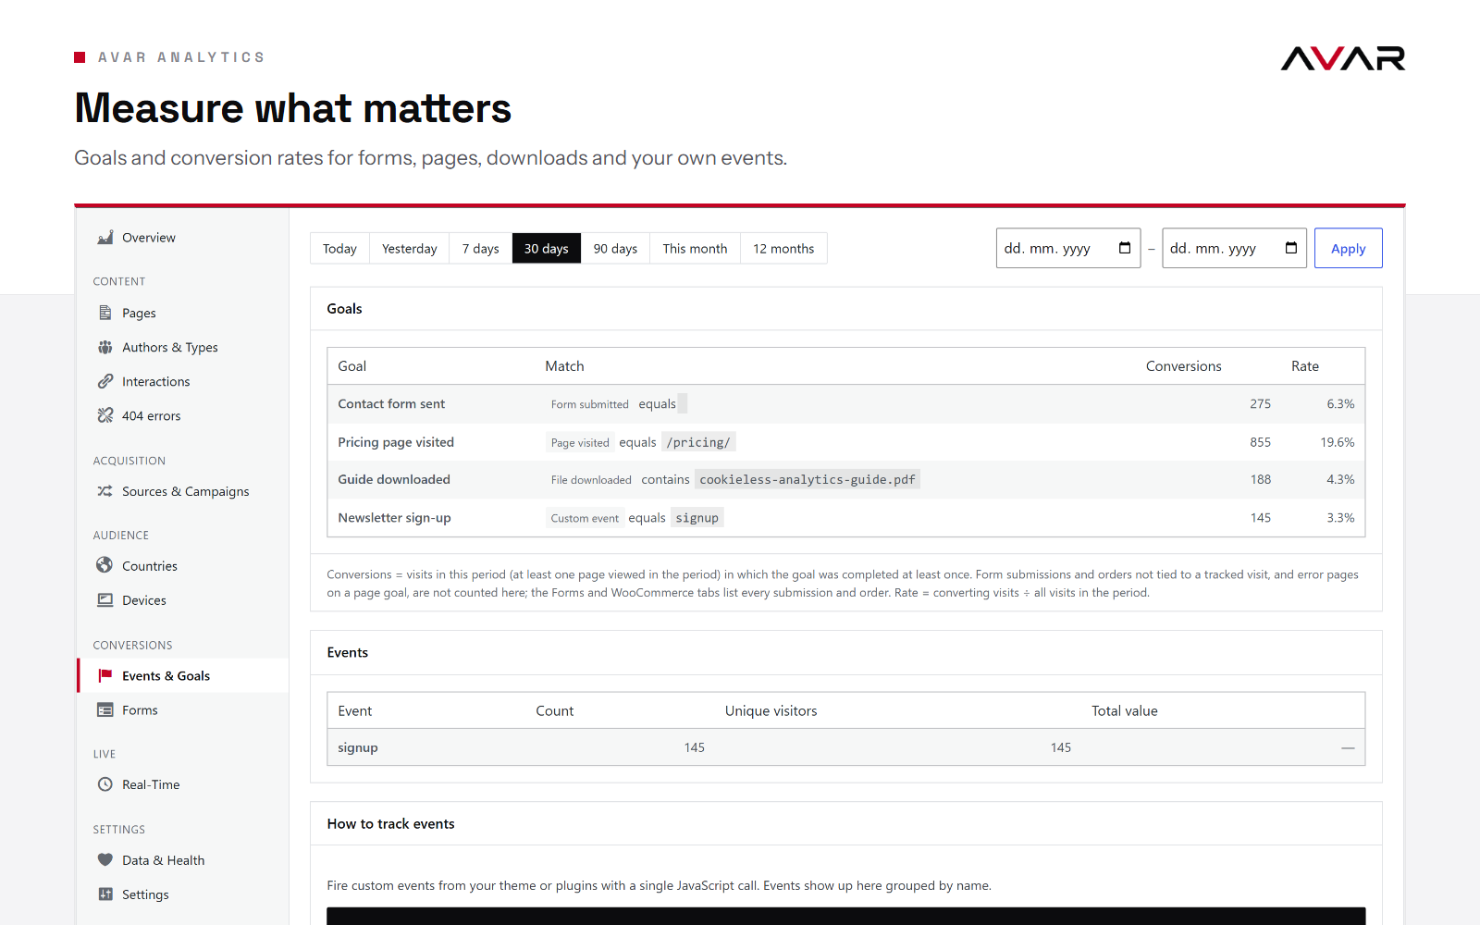The height and width of the screenshot is (925, 1480).
Task: Choose the 12 months range
Action: tap(783, 248)
